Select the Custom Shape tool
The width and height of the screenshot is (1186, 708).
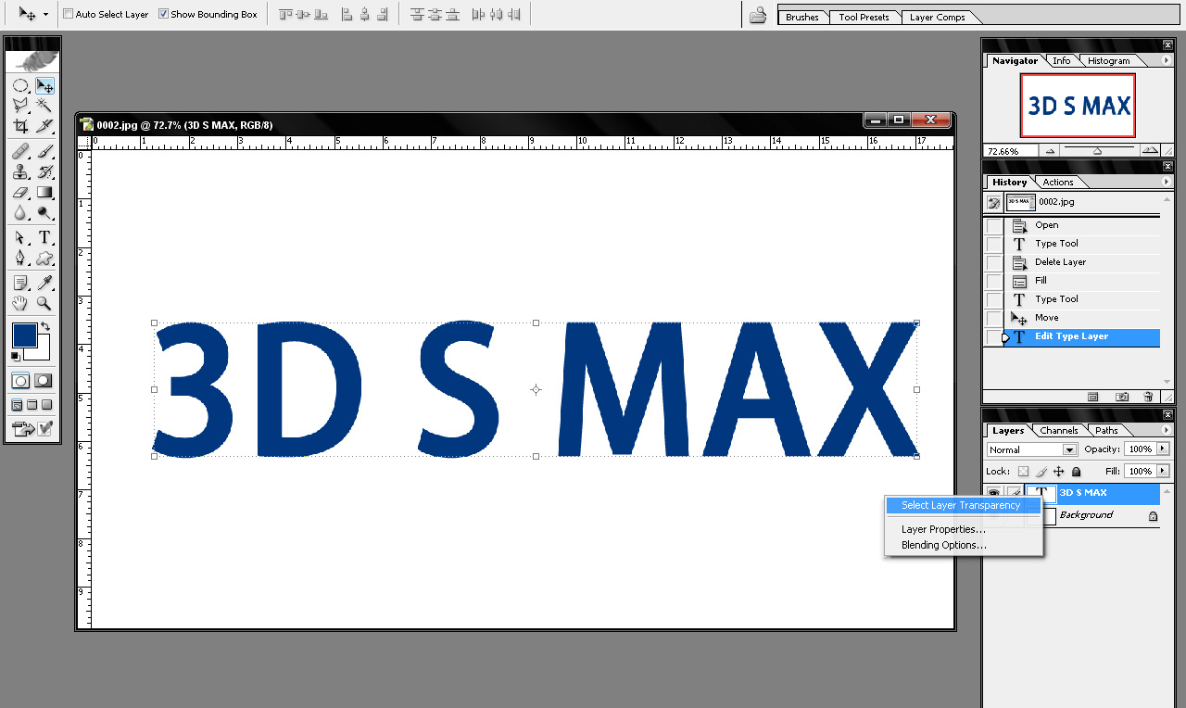[x=44, y=258]
